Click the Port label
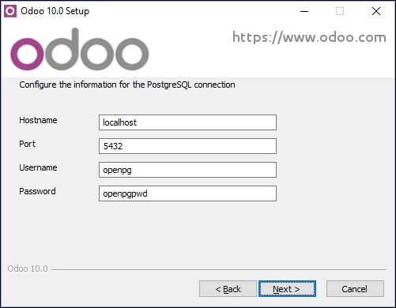Viewport: 396px width, 308px height. click(x=27, y=144)
